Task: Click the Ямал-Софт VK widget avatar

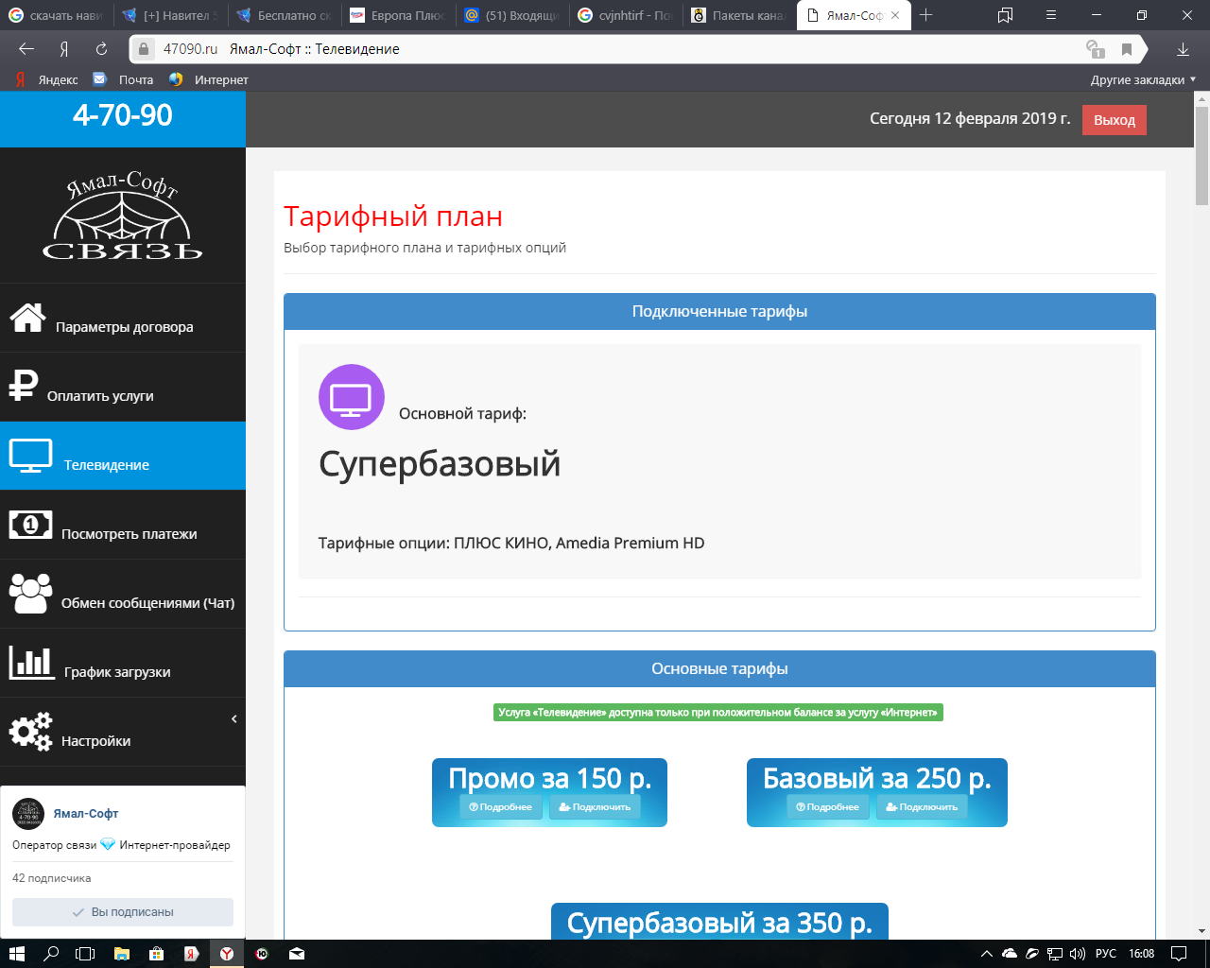Action: coord(28,814)
